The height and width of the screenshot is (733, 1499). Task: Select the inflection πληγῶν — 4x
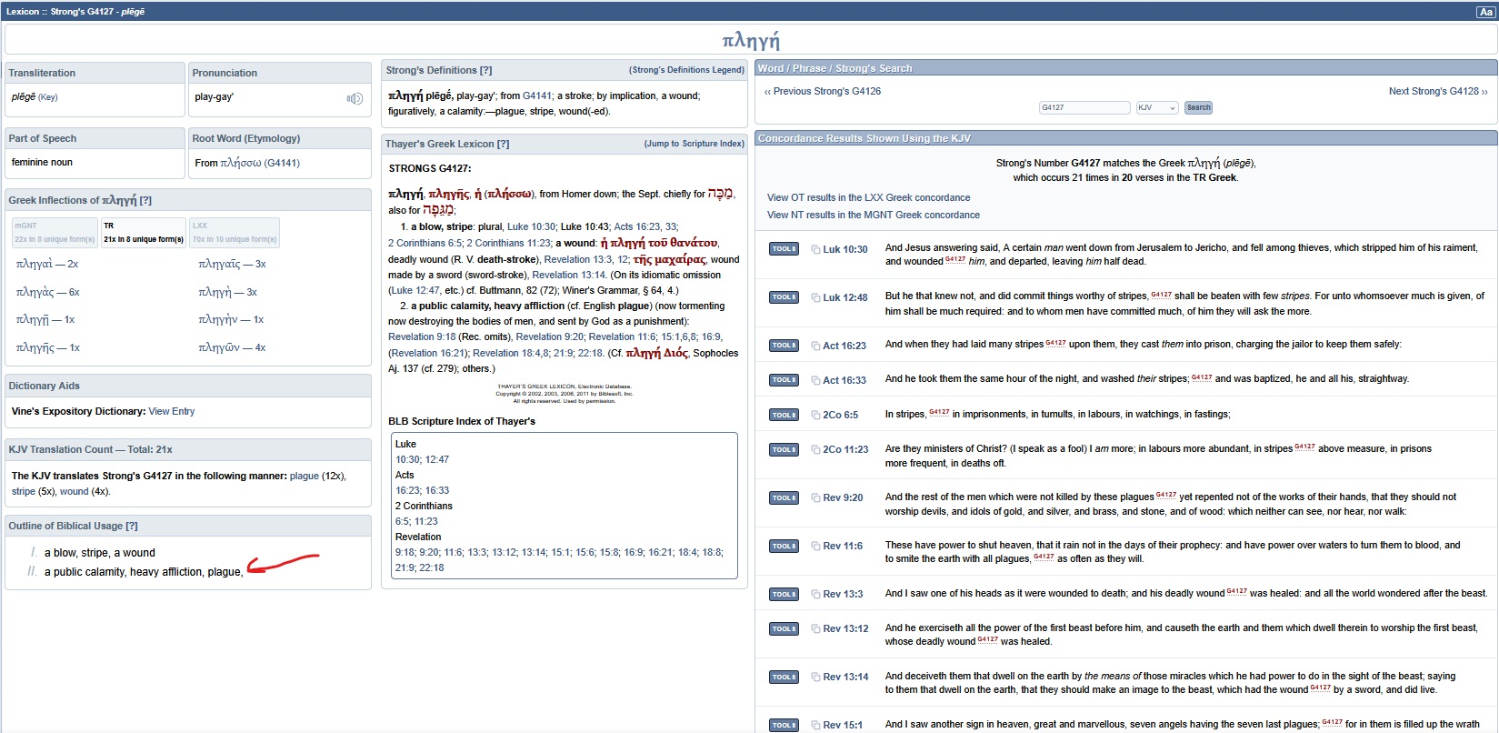click(233, 347)
